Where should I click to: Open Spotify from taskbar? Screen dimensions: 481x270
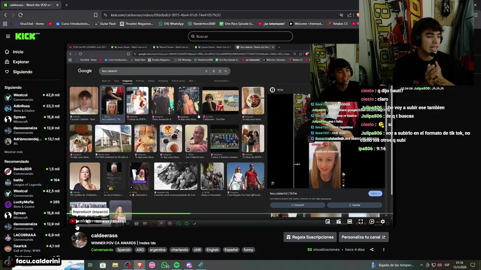tap(177, 265)
